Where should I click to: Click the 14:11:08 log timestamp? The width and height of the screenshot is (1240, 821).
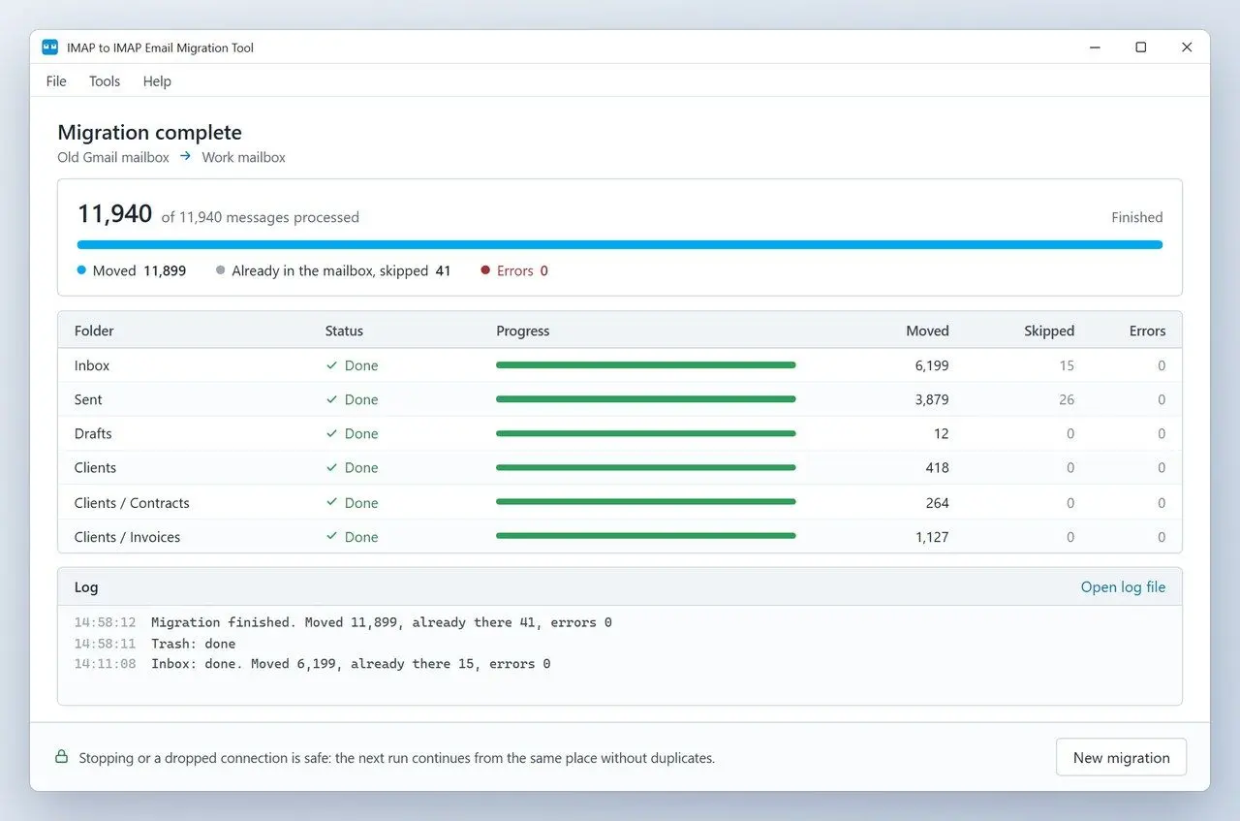pos(105,664)
